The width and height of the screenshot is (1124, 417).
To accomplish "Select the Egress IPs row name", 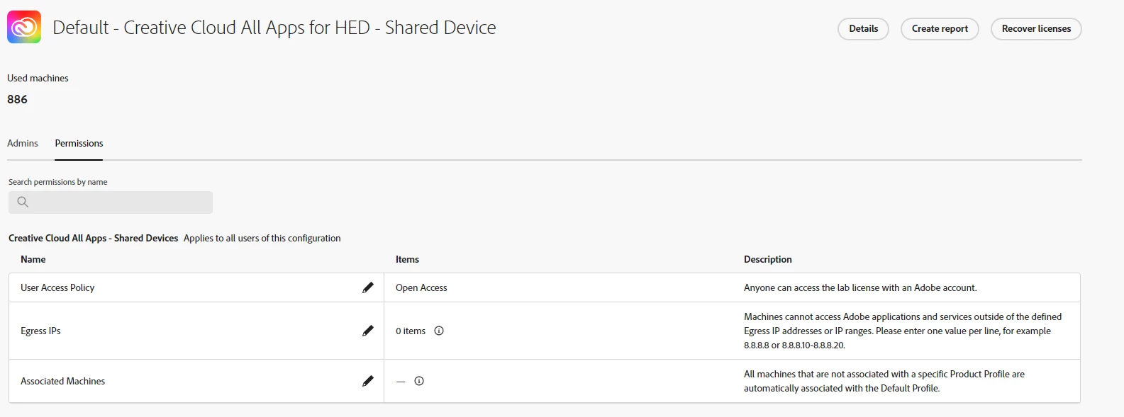I will [40, 331].
